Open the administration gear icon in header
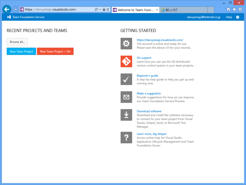This screenshot has width=246, height=185. point(238,17)
